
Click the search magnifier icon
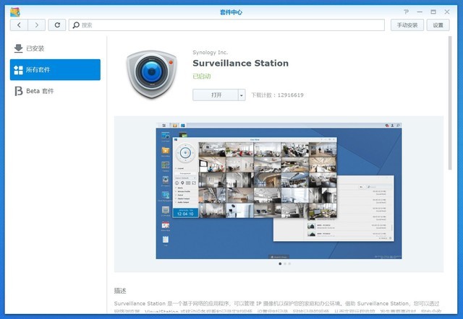[76, 25]
